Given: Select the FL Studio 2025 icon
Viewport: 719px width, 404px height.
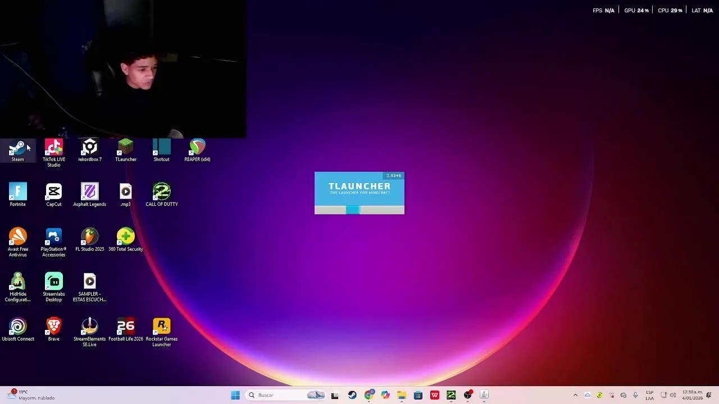Looking at the screenshot, I should (x=90, y=240).
